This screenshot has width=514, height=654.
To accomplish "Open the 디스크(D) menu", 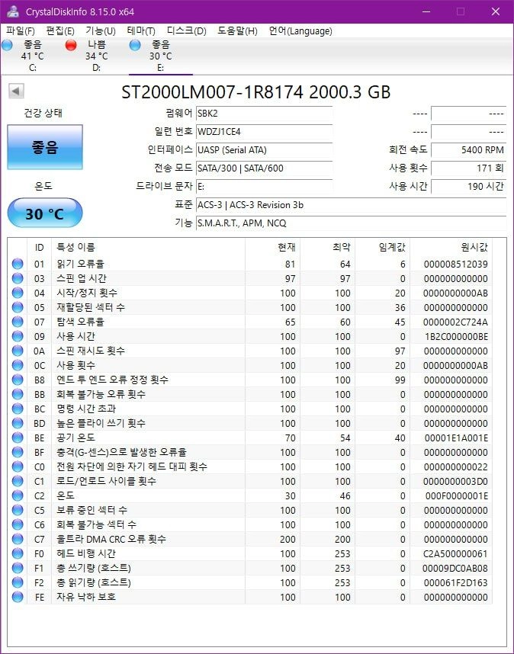I will (187, 30).
